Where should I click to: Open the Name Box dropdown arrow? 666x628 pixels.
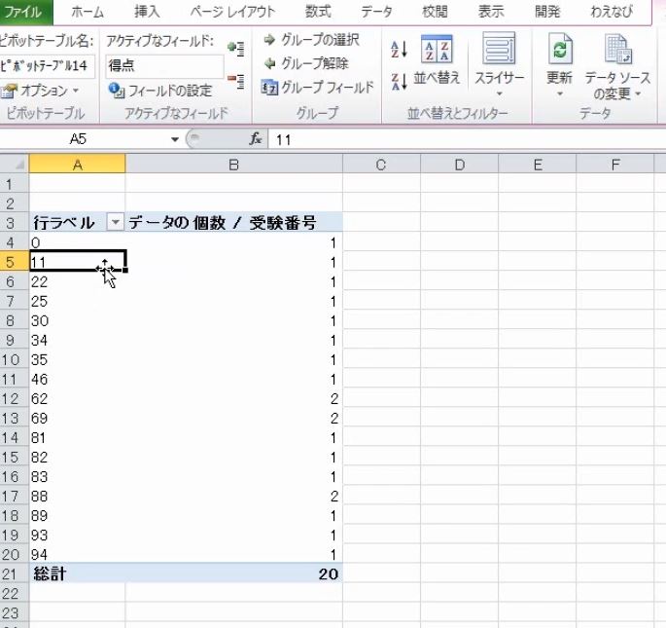coord(175,139)
